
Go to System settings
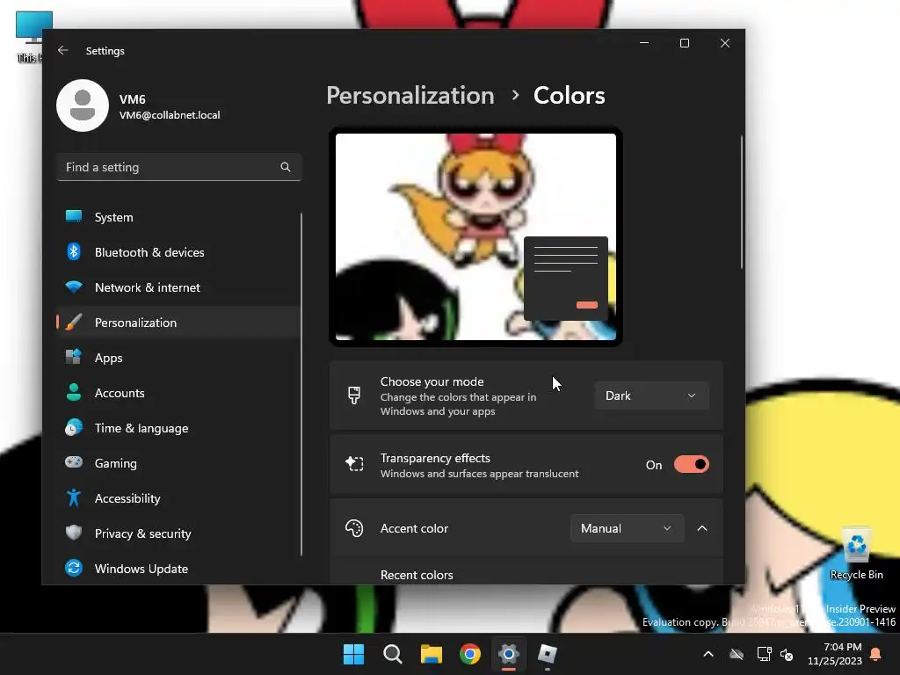(178, 217)
